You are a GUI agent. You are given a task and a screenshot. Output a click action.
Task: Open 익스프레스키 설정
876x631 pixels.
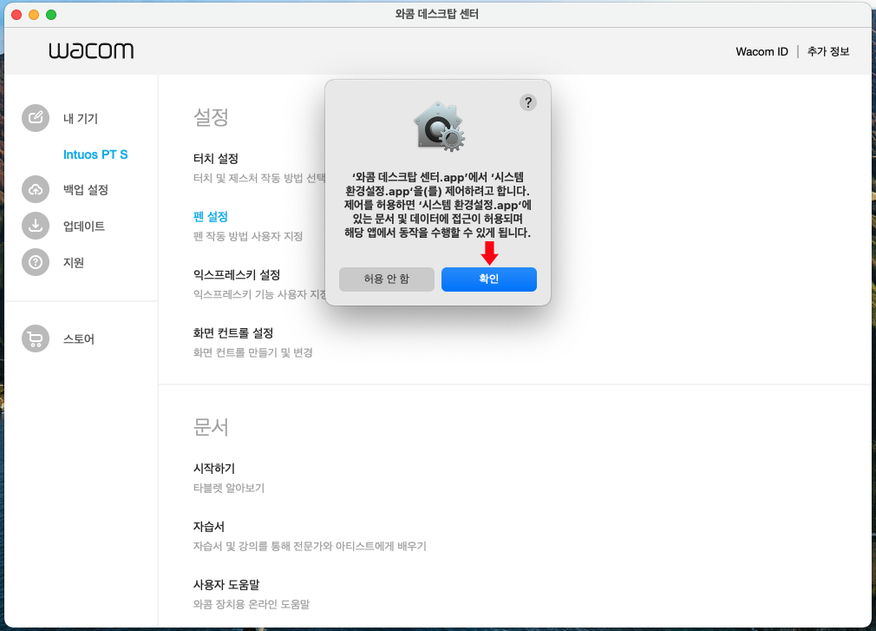click(x=236, y=275)
